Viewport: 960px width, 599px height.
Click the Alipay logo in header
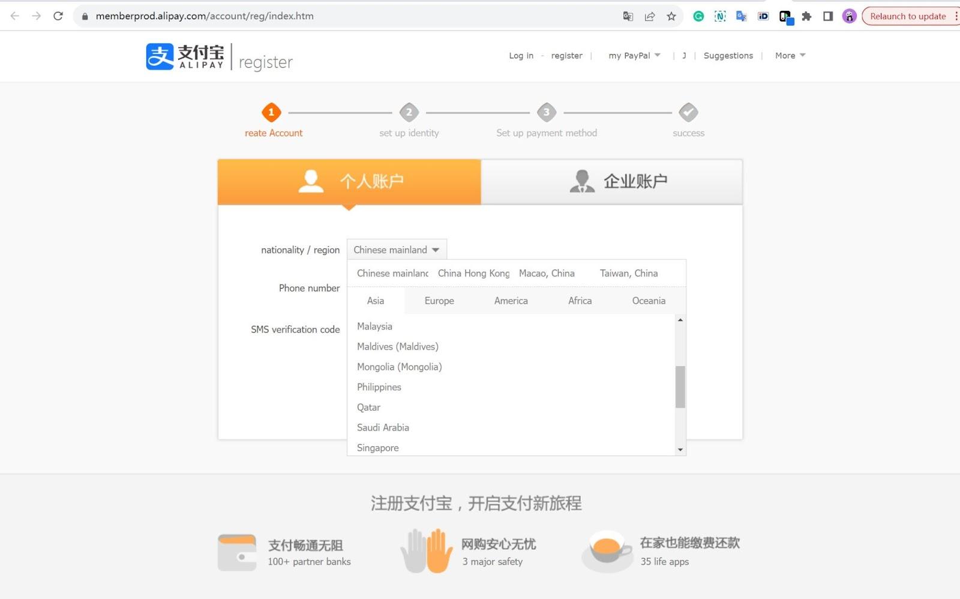[185, 56]
